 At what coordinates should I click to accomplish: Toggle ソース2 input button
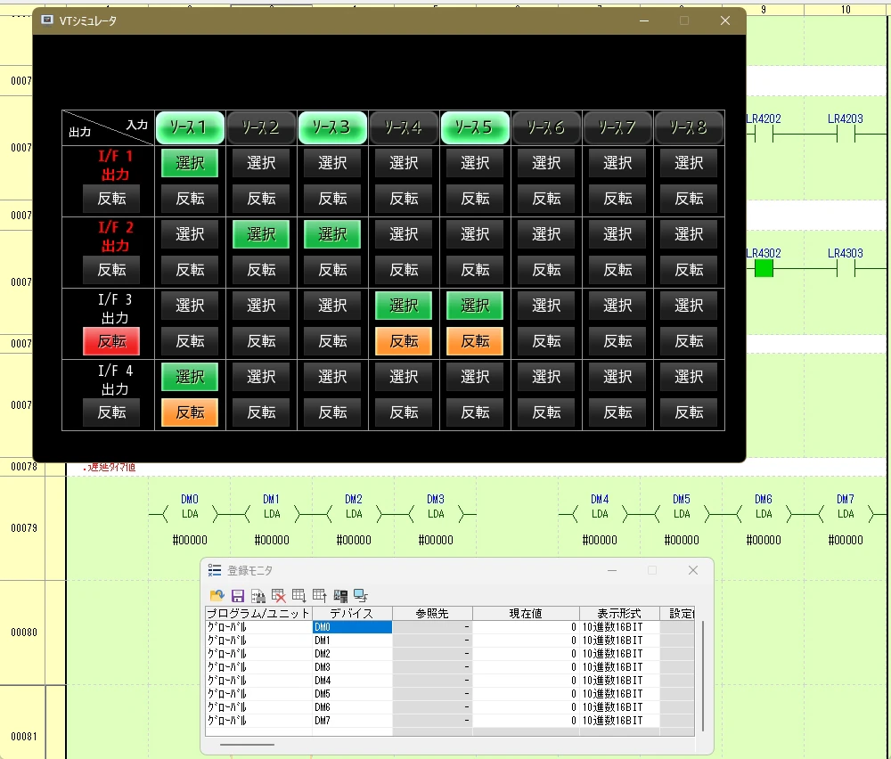(x=261, y=127)
